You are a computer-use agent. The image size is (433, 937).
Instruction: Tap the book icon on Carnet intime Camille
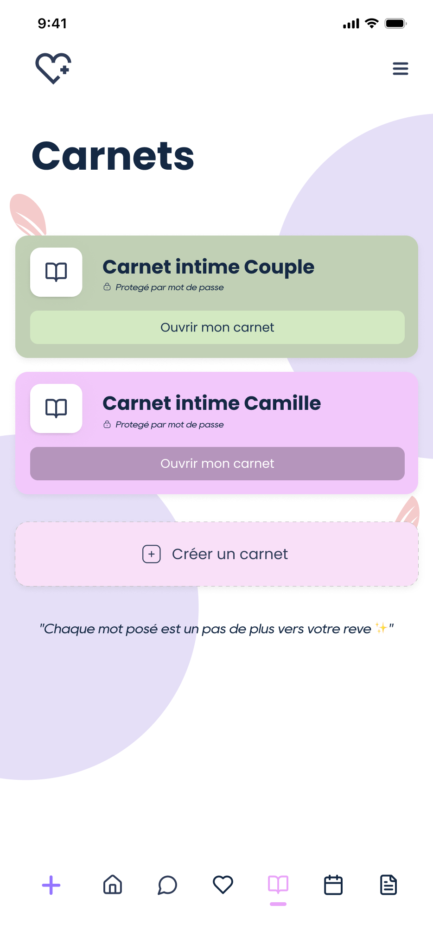point(56,408)
